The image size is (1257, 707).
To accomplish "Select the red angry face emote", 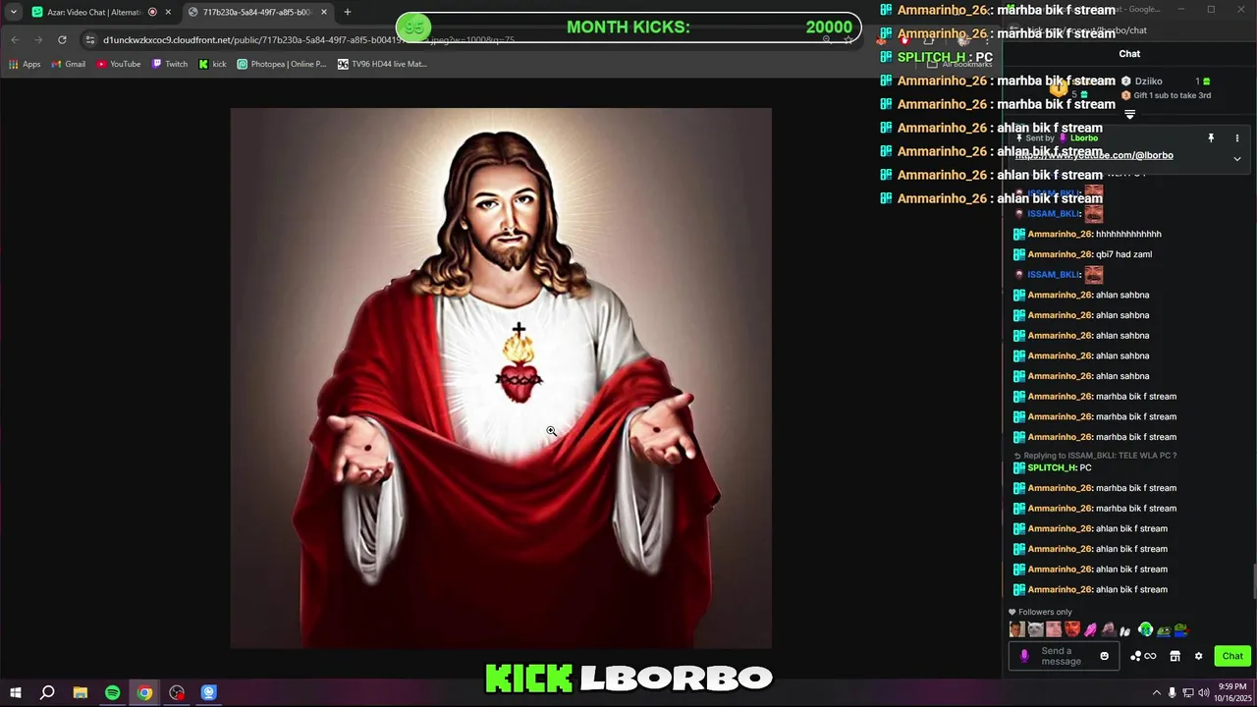I will pyautogui.click(x=1071, y=630).
